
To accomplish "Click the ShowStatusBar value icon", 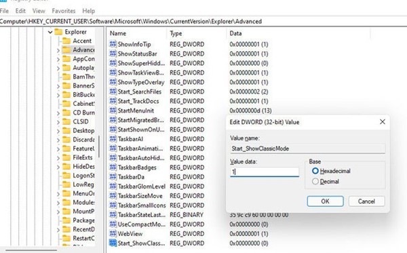I will pyautogui.click(x=113, y=54).
